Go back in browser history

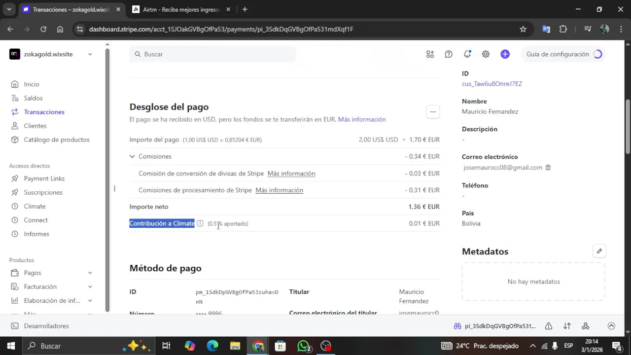[x=10, y=29]
